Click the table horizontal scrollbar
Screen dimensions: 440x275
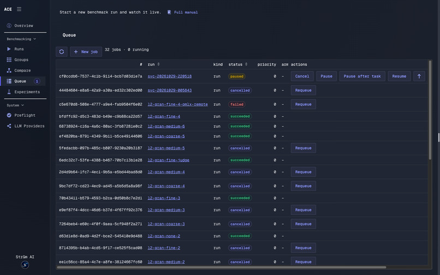(222, 267)
